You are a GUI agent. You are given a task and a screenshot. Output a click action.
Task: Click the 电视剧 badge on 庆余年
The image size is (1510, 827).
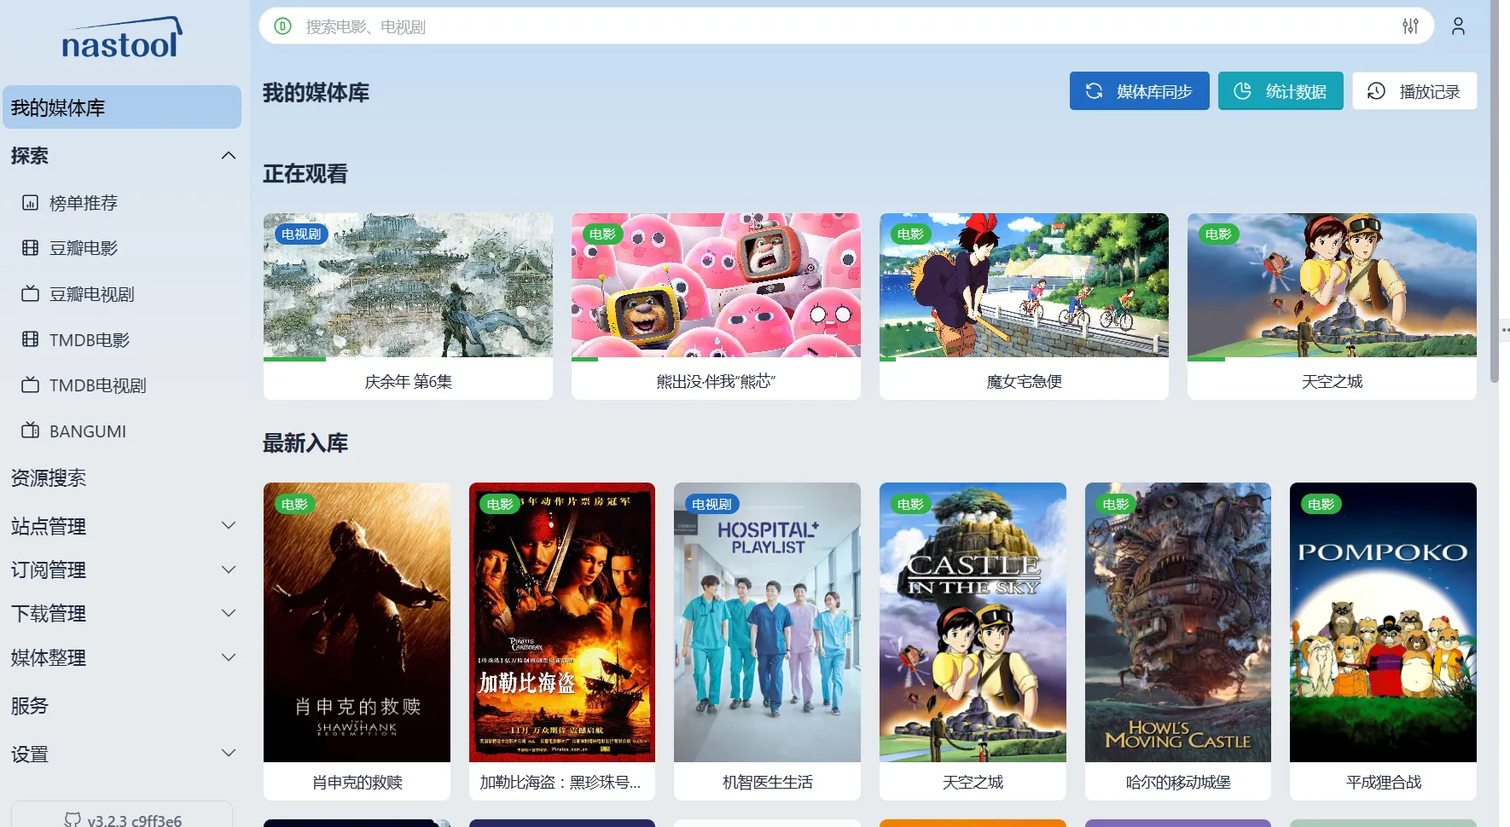(x=301, y=234)
